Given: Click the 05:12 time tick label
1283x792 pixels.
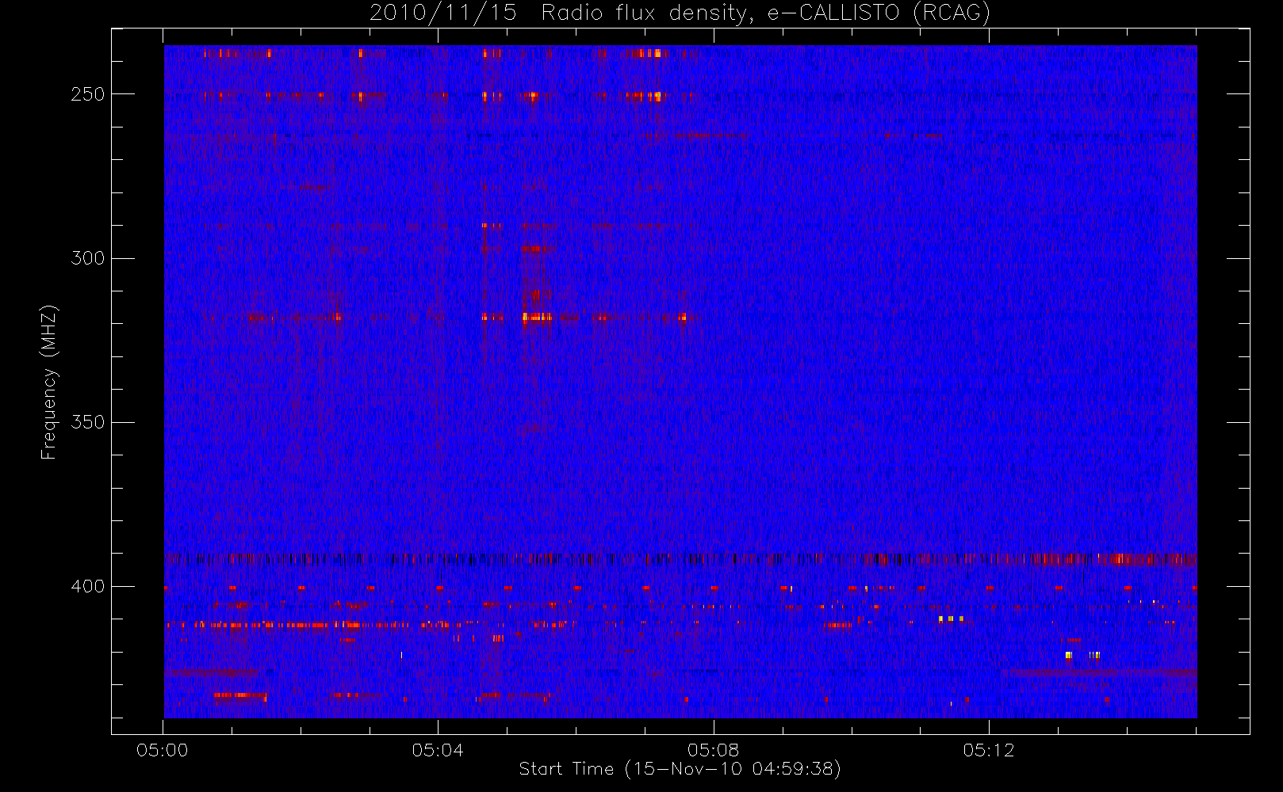Looking at the screenshot, I should click(989, 750).
